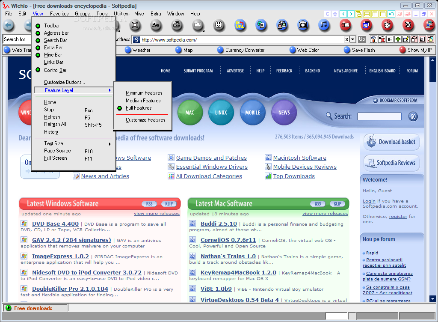Select Medium Features level
The height and width of the screenshot is (322, 438).
(142, 101)
